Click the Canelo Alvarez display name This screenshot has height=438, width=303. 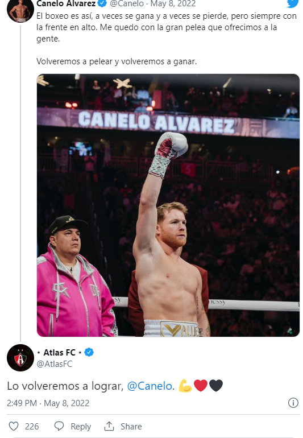point(66,3)
